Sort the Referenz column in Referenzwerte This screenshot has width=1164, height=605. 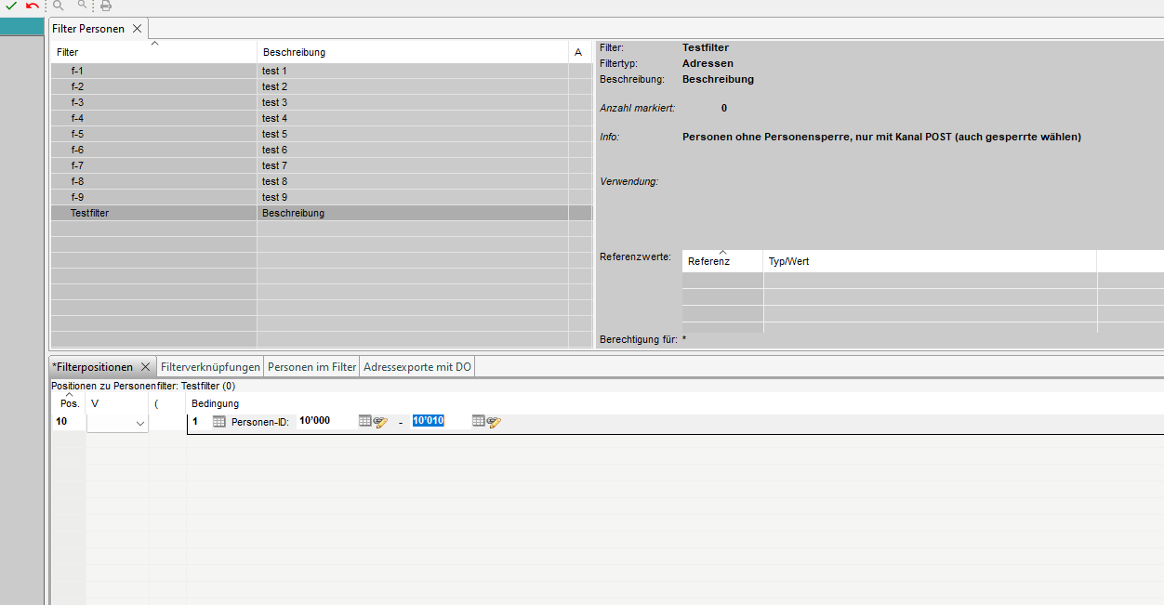(722, 261)
